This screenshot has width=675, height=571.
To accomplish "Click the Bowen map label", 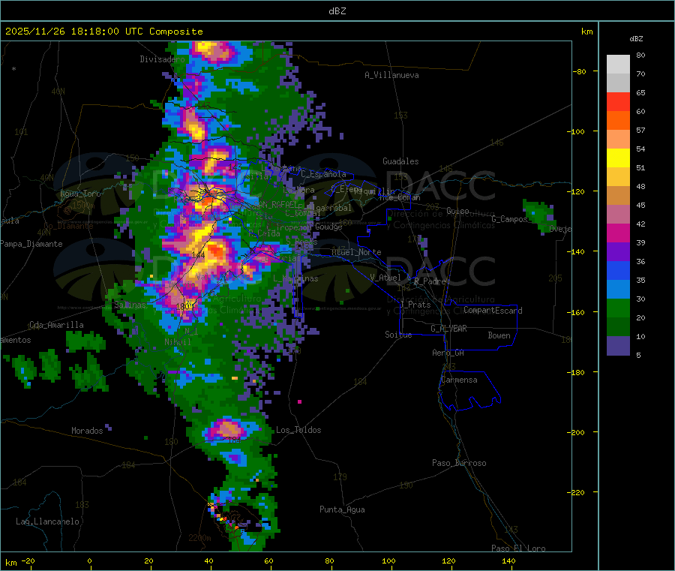I will tap(499, 335).
